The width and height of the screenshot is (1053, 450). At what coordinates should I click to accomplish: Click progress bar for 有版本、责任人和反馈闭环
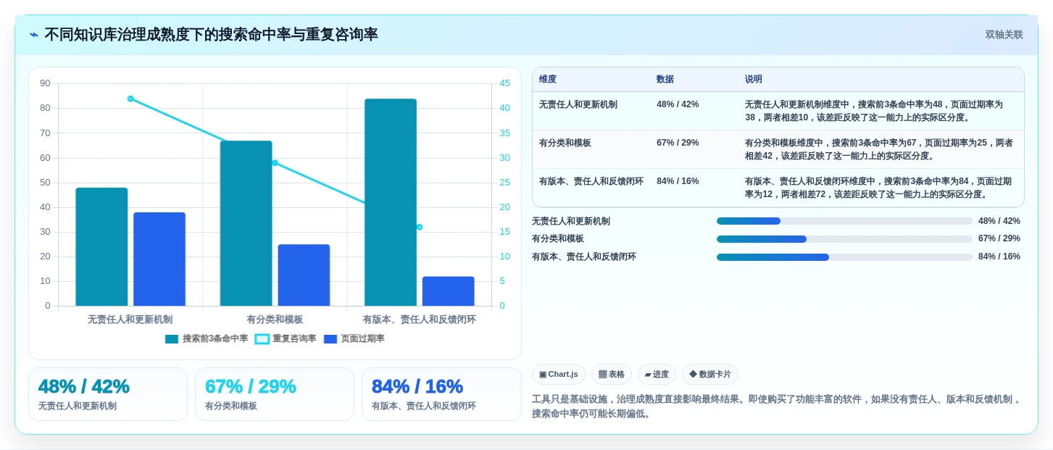[844, 257]
